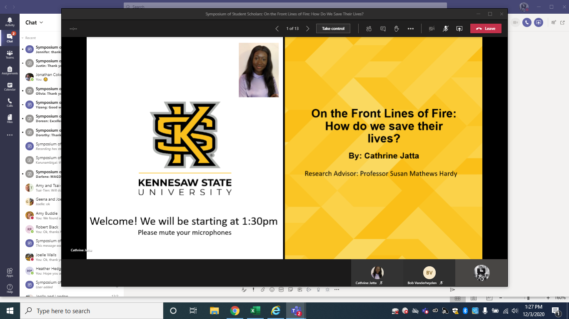Raise your hand in the meeting
This screenshot has width=569, height=319.
tap(397, 29)
